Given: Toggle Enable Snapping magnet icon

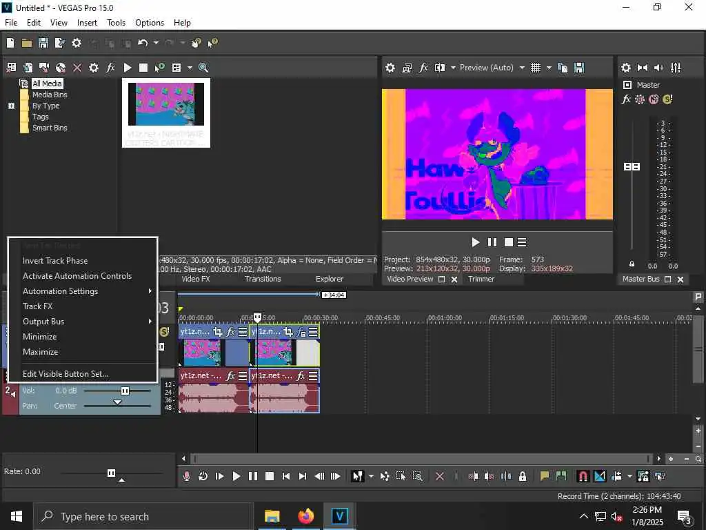Looking at the screenshot, I should pos(583,476).
